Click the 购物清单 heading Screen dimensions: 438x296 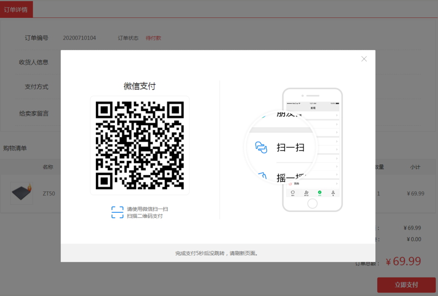(x=15, y=148)
